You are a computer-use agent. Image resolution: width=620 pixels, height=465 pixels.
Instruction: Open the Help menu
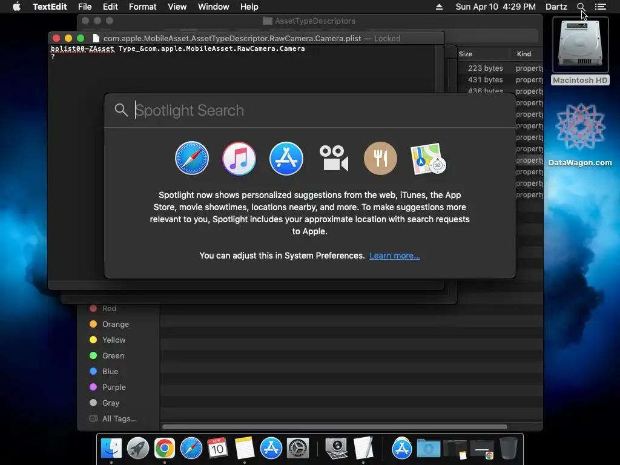point(249,7)
